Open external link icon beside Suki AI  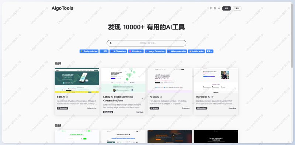tap(67, 97)
